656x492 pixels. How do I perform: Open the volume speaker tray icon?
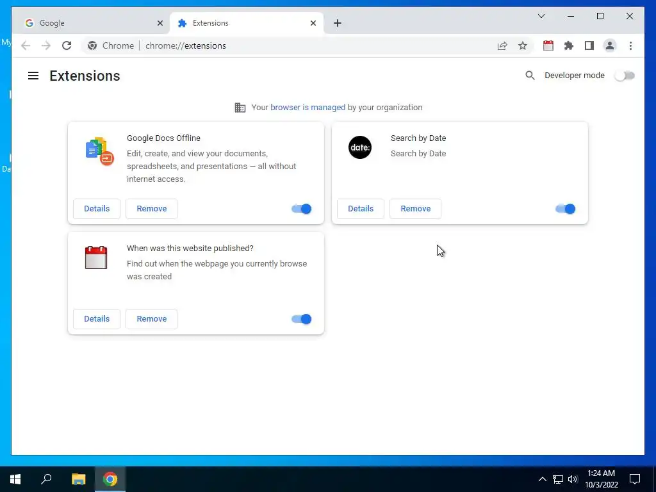point(572,479)
